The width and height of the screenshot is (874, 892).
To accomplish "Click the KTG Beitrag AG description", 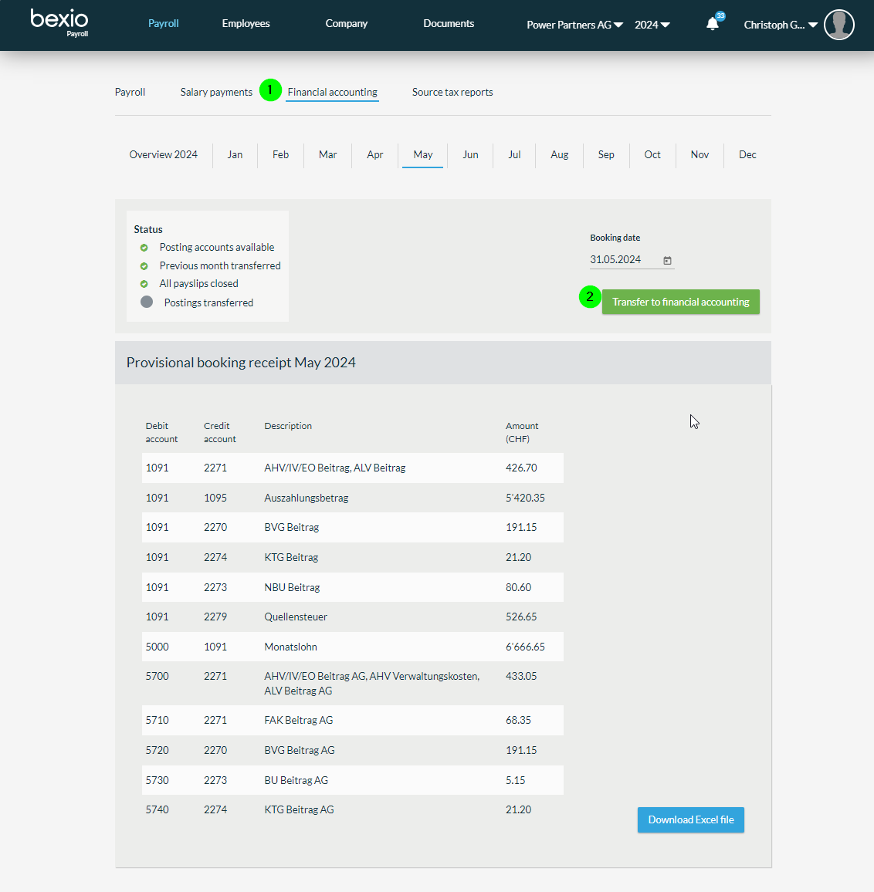I will coord(299,809).
